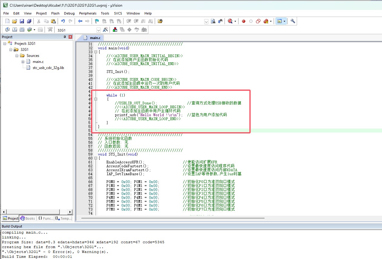Viewport: 382px width, 259px height.
Task: Open the find text combo box dropdown
Action: point(206,21)
